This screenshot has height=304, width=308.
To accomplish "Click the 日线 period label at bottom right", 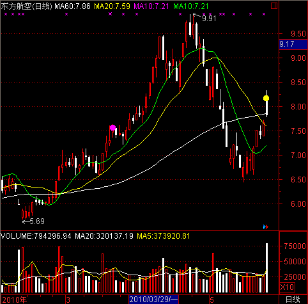I will (x=293, y=300).
